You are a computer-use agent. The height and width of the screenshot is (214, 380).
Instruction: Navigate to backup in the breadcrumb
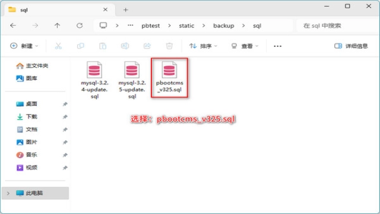223,26
